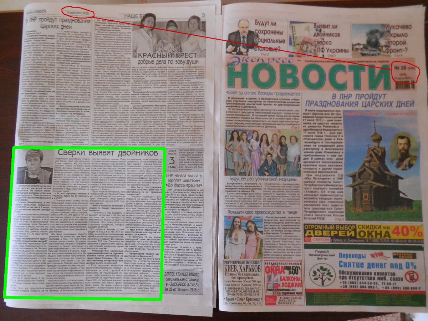Viewport: 428px width, 321px height.
Task: Click the red-circled date in left page header
Action: [77, 13]
